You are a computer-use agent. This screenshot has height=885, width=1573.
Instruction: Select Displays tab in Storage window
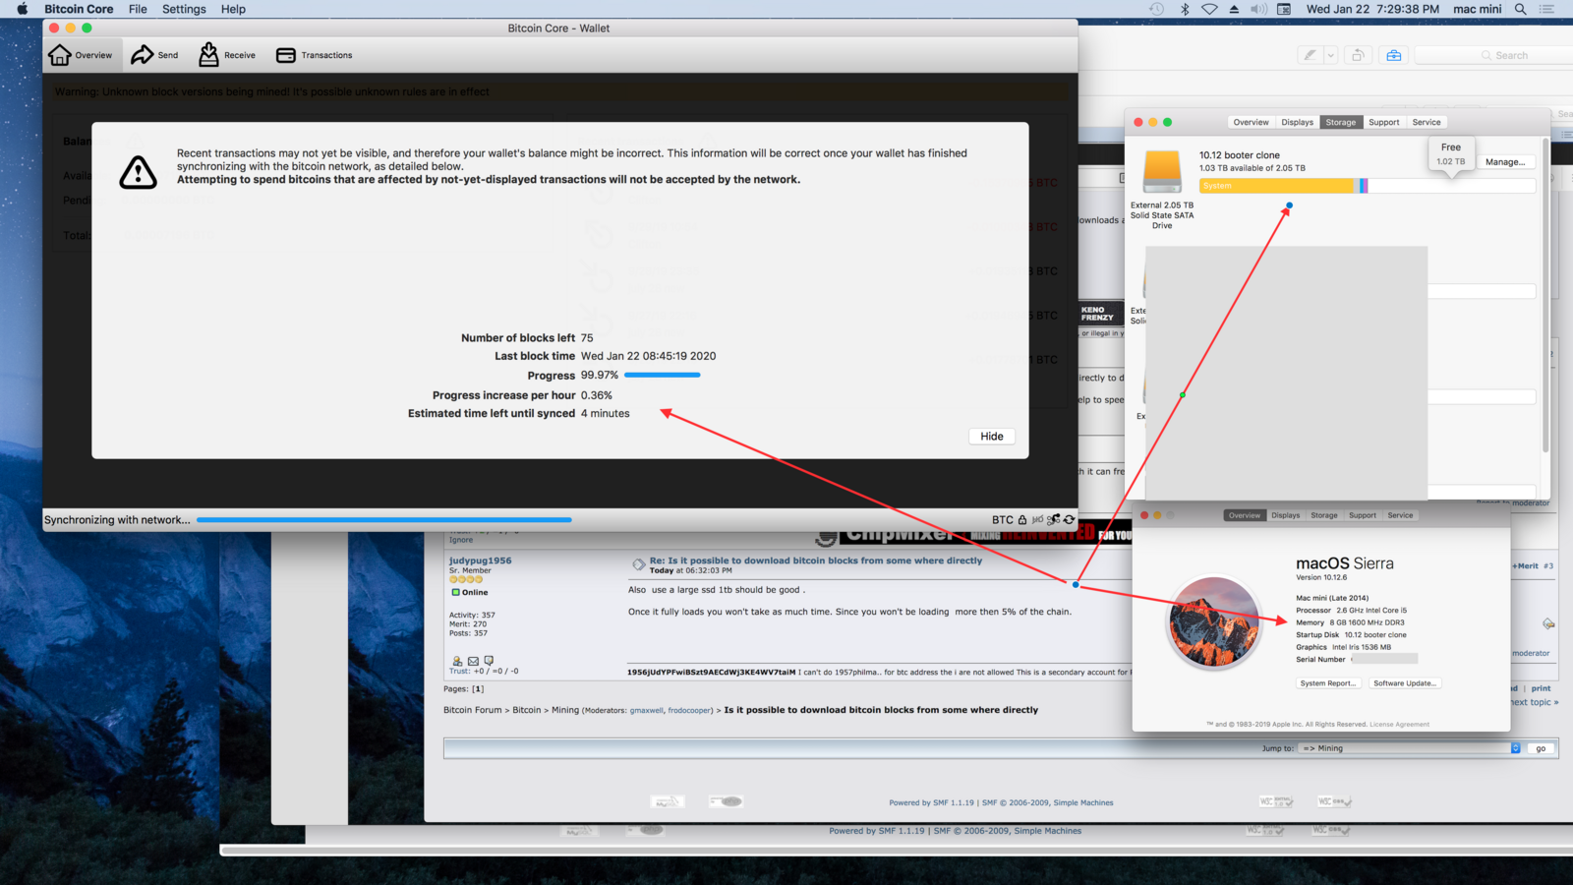(x=1298, y=122)
